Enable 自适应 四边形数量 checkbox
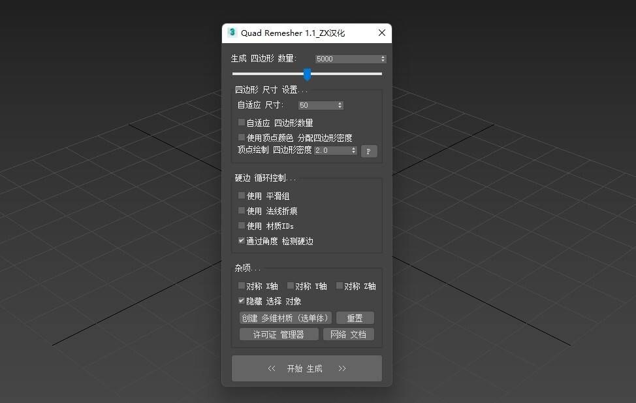This screenshot has width=636, height=403. (241, 122)
